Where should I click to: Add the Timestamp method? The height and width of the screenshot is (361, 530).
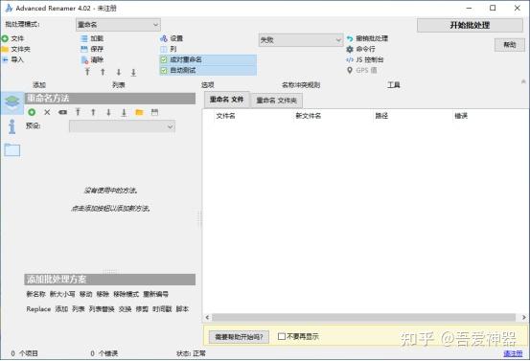coord(162,309)
